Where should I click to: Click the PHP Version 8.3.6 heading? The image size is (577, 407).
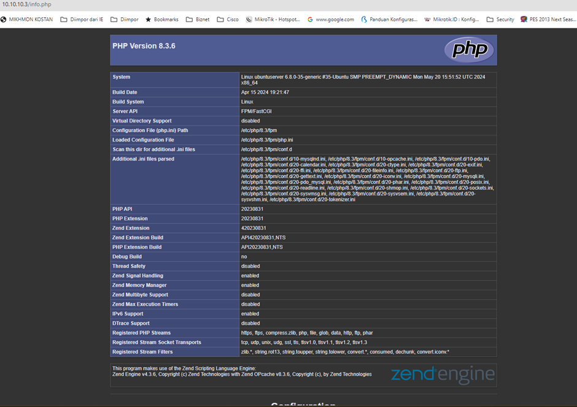tap(144, 46)
